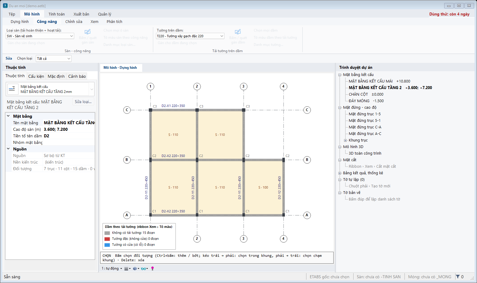Image resolution: width=477 pixels, height=283 pixels.
Task: Expand the Khung trục tree node
Action: (346, 140)
